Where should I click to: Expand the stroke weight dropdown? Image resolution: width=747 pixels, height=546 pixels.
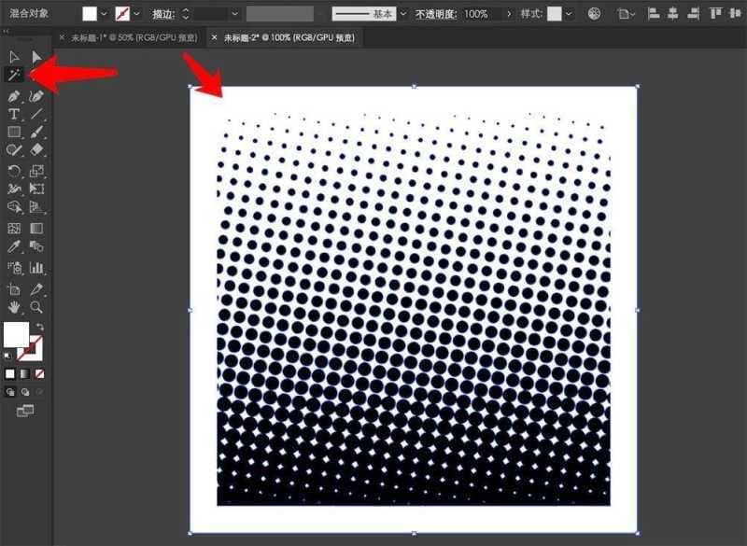coord(233,15)
